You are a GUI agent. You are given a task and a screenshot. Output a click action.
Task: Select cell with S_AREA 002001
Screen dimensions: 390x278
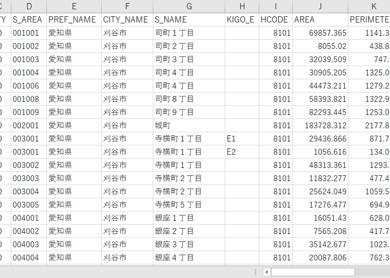[29, 126]
